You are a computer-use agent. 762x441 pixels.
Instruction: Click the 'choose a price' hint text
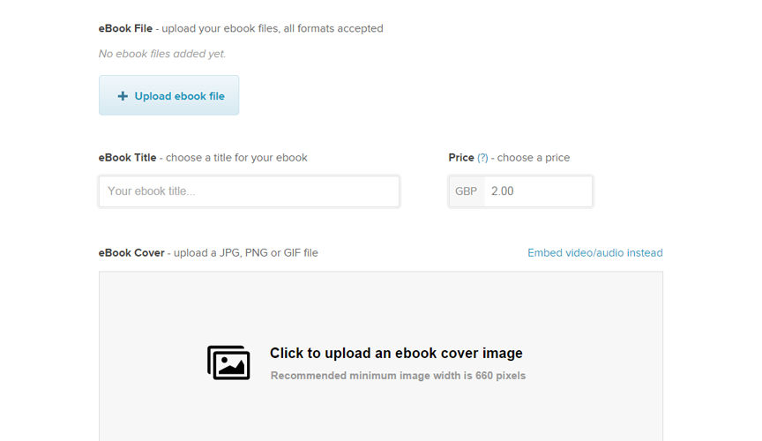pyautogui.click(x=533, y=158)
